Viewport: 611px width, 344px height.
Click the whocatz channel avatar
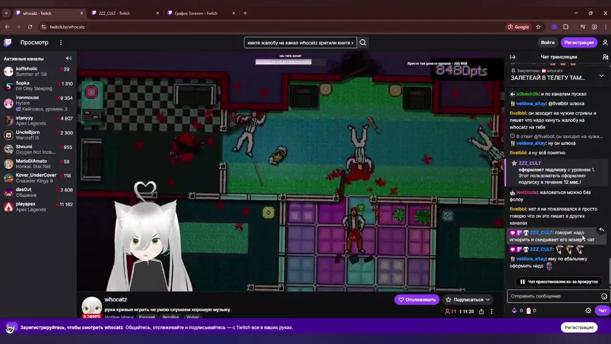pyautogui.click(x=92, y=307)
